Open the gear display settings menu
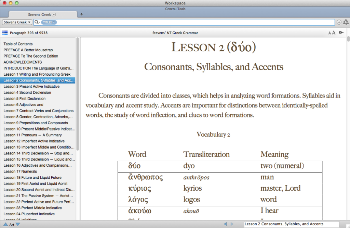350x228 pixels. pyautogui.click(x=341, y=33)
